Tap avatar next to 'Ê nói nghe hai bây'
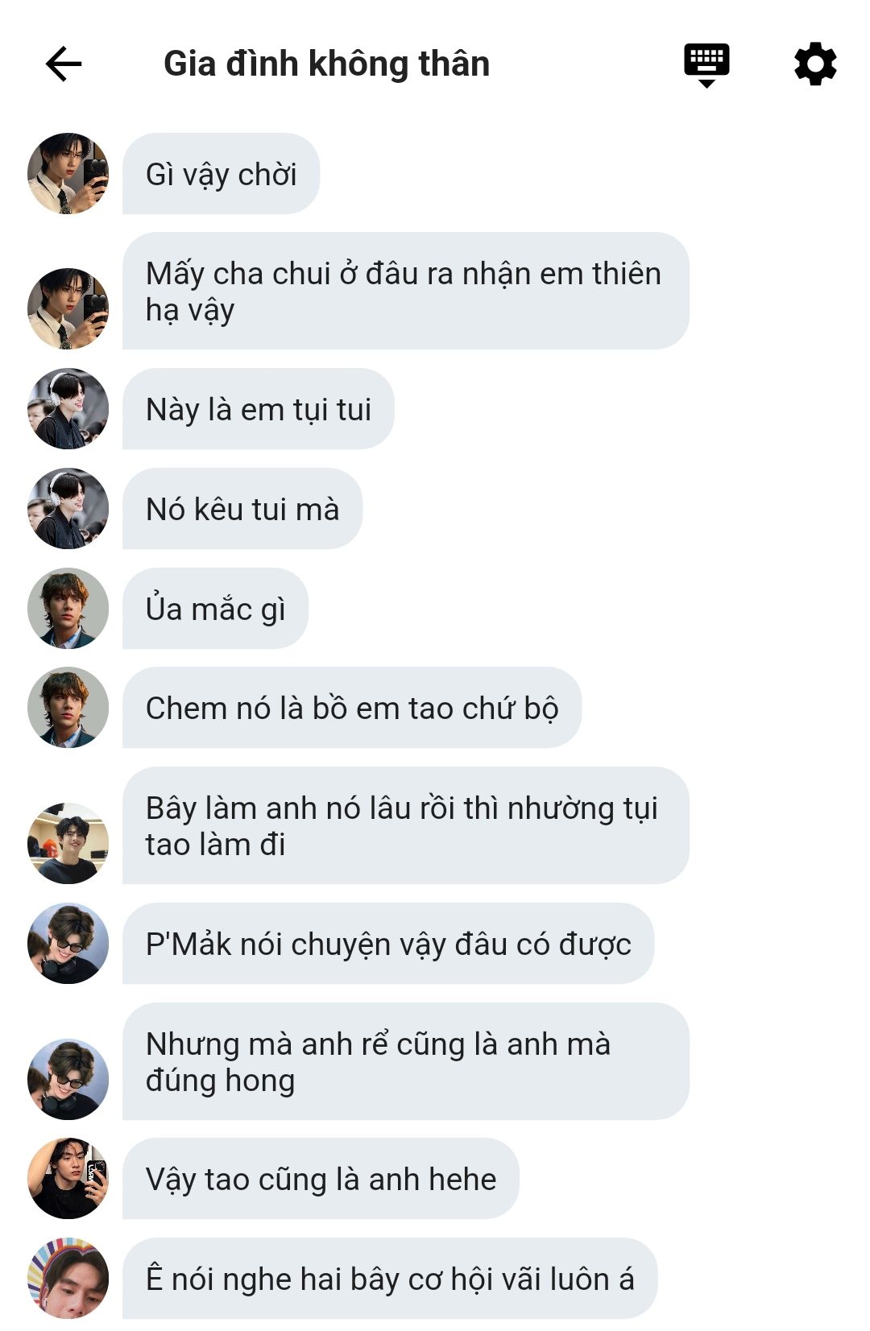 click(68, 1278)
